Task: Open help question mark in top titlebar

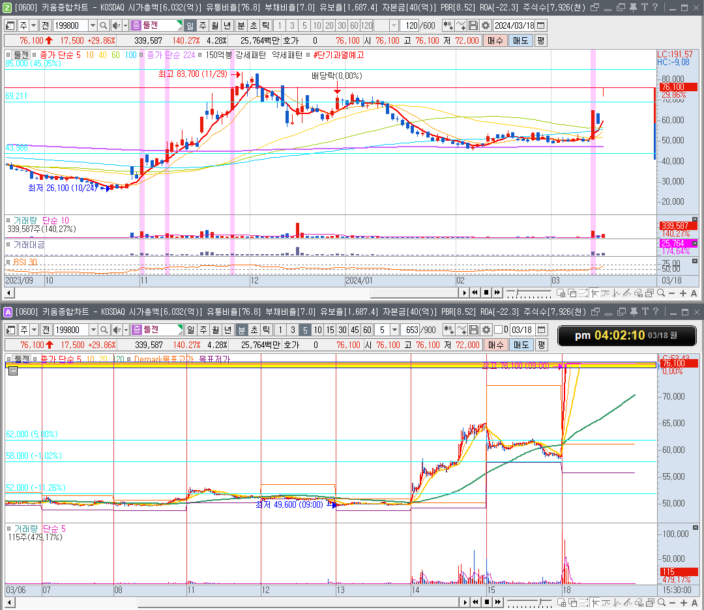Action: 655,7
